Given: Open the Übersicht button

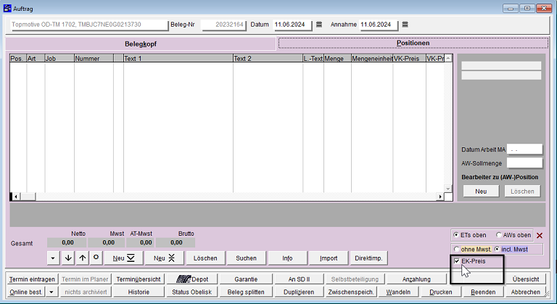Looking at the screenshot, I should [526, 279].
